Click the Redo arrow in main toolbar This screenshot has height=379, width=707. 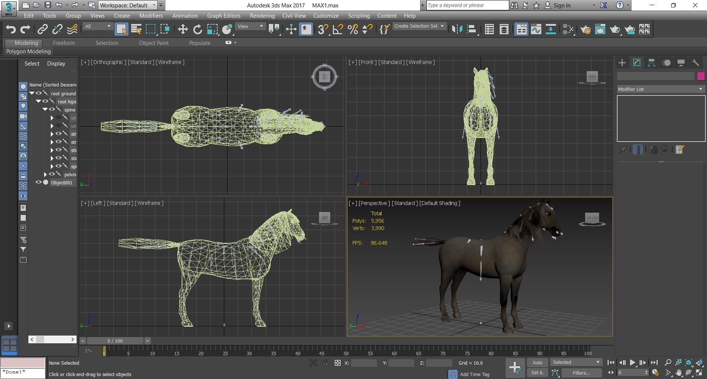point(25,29)
